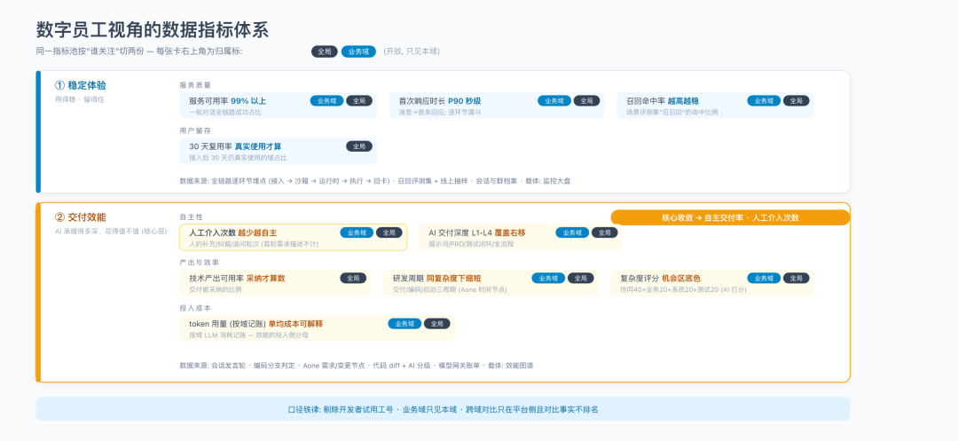This screenshot has width=958, height=441.
Task: Click the 投入成本 group label
Action: [x=195, y=308]
